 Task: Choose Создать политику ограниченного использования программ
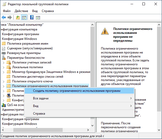click(x=79, y=91)
